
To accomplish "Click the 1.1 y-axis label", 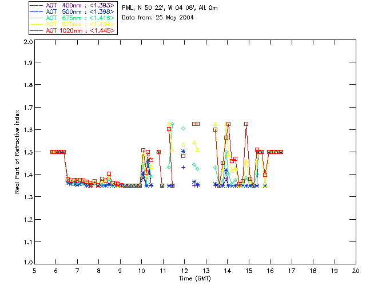I will click(x=28, y=242).
